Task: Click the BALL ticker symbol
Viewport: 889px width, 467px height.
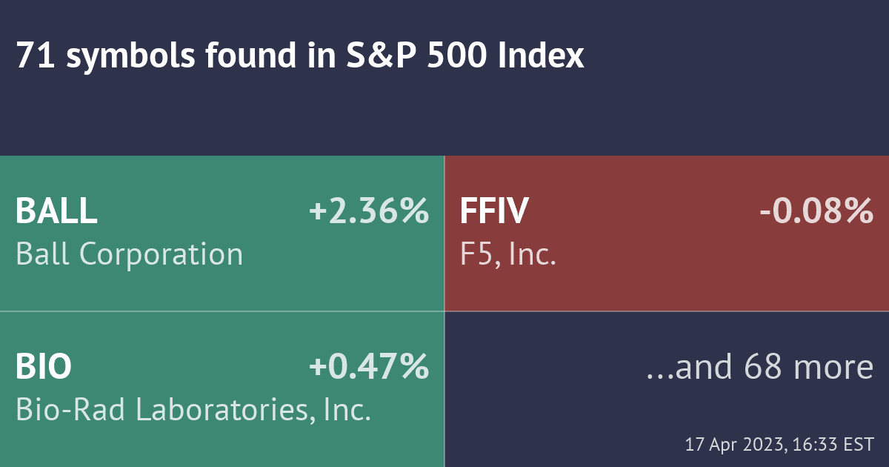Action: click(x=56, y=212)
